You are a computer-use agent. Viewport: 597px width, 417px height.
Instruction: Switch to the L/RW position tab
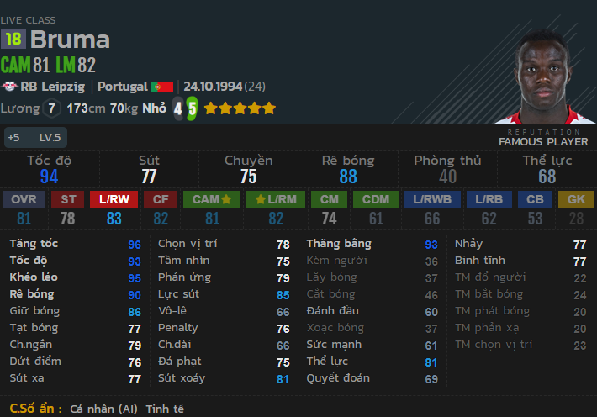coord(114,199)
